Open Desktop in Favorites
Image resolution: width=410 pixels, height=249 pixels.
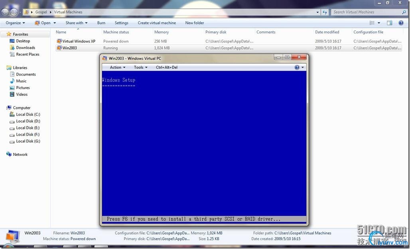pos(23,41)
